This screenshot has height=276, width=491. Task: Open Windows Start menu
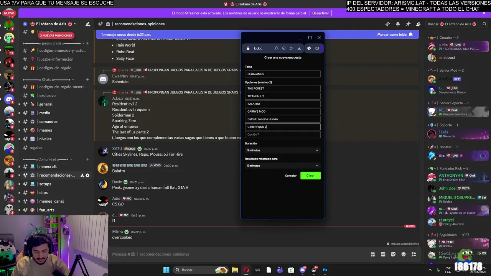pyautogui.click(x=166, y=270)
